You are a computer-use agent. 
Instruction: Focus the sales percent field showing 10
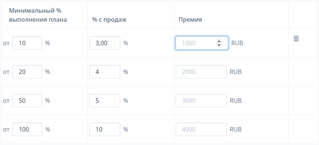pos(105,129)
